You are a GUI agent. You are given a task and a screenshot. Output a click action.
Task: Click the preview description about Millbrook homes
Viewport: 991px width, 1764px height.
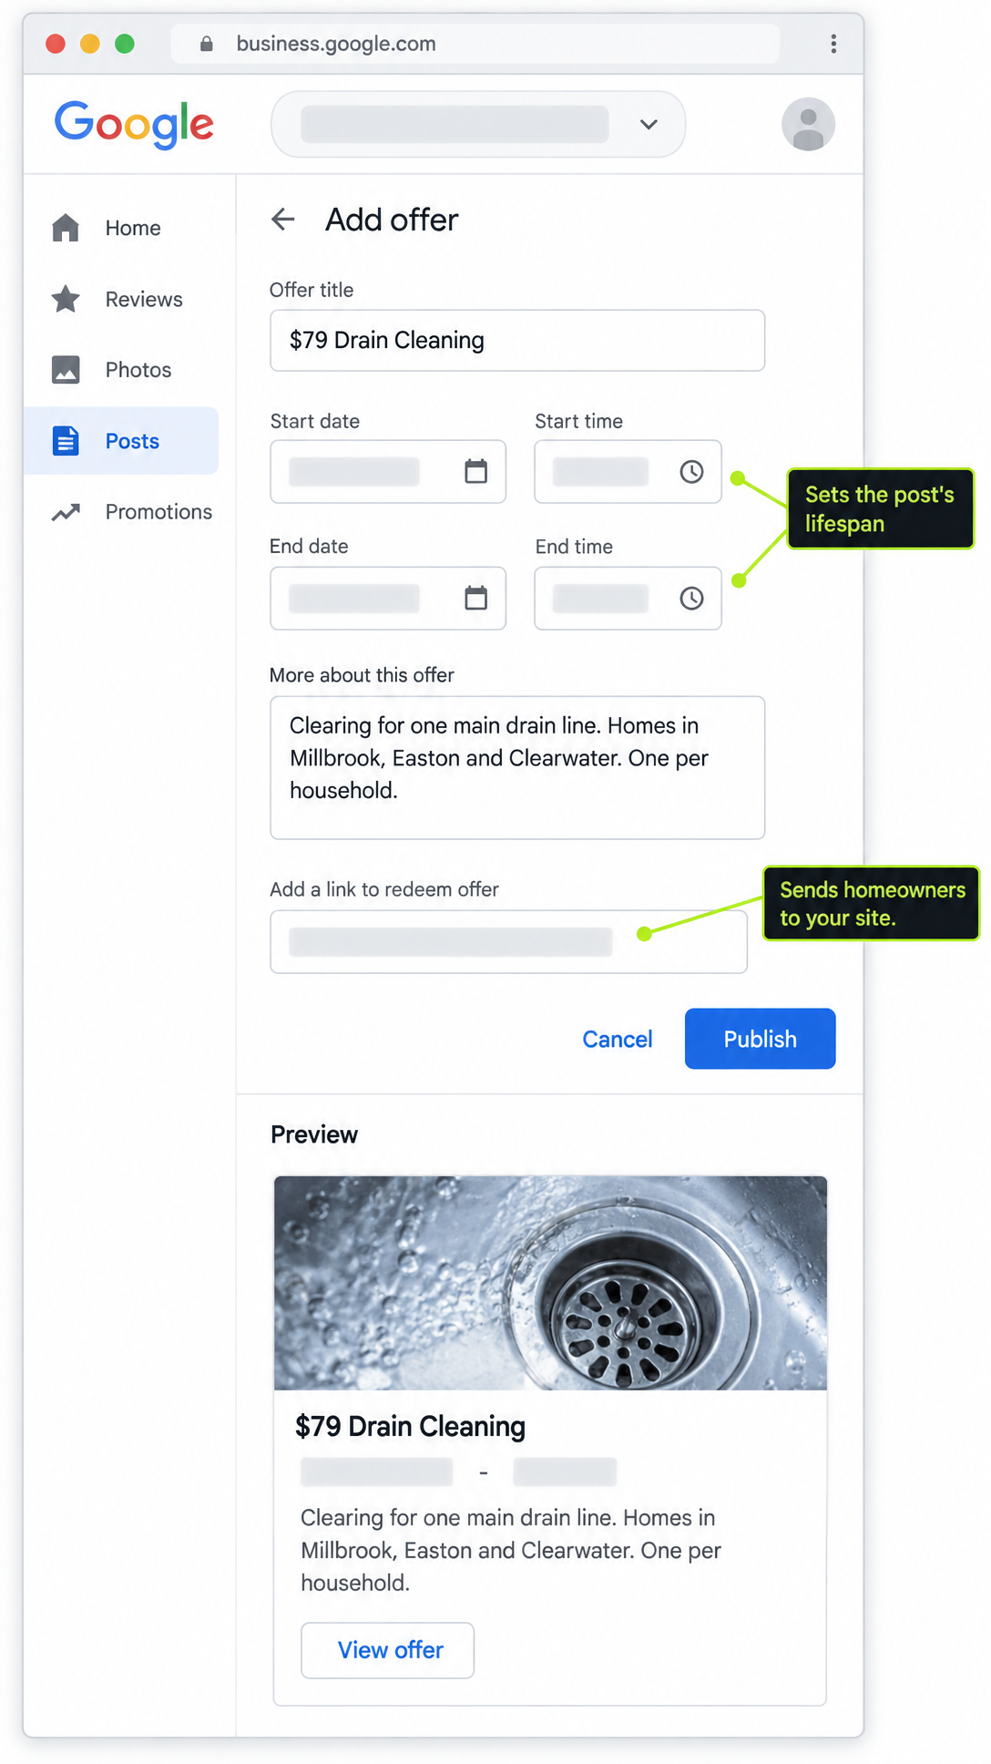(511, 1550)
